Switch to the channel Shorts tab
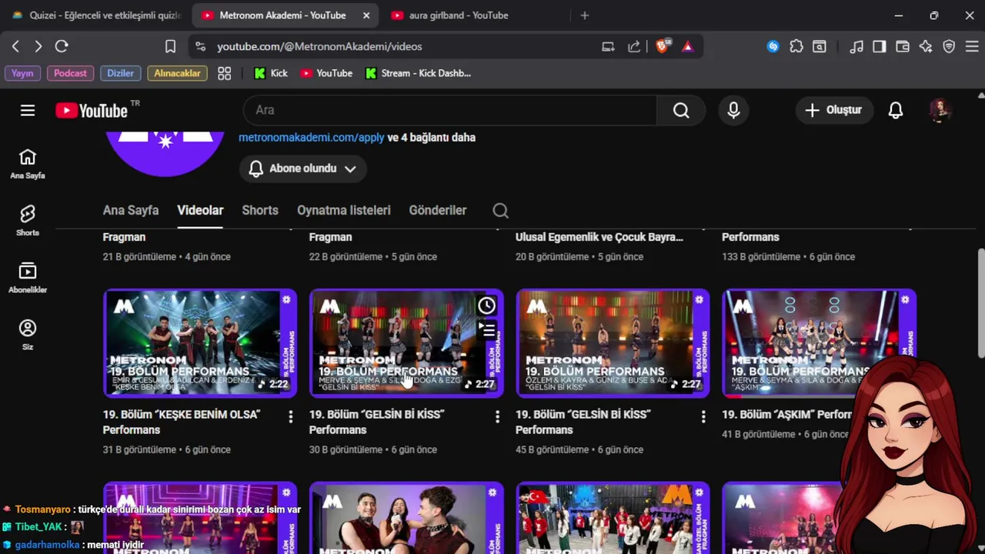The width and height of the screenshot is (985, 554). (x=260, y=210)
